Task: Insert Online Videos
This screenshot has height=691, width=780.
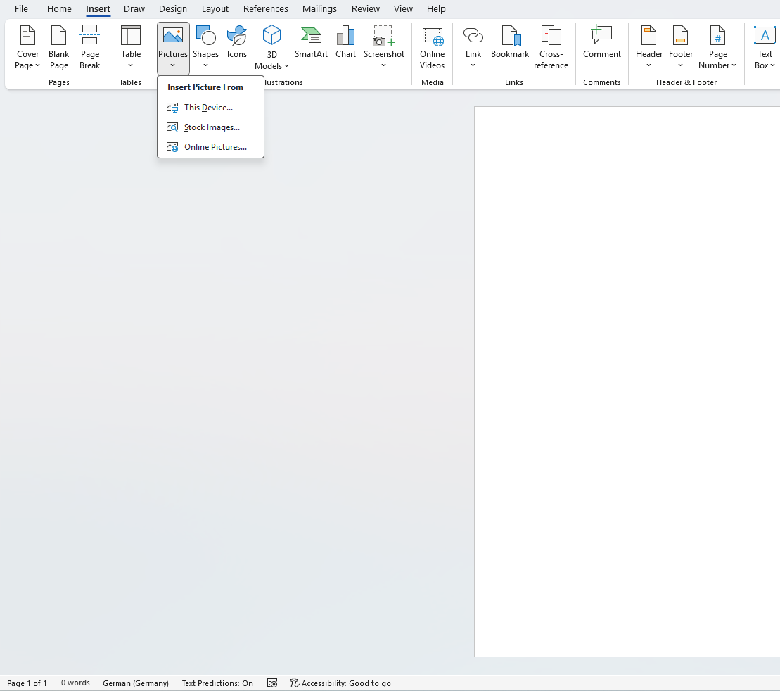Action: point(432,48)
